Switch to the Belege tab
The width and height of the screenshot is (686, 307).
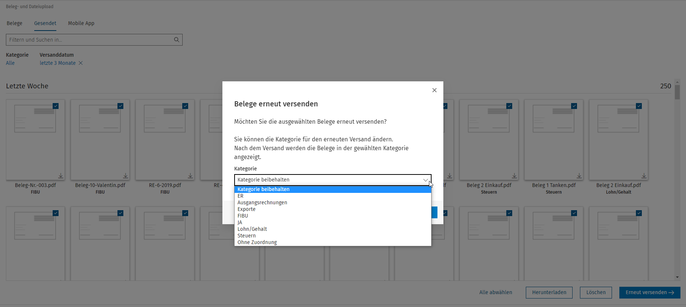(x=14, y=23)
